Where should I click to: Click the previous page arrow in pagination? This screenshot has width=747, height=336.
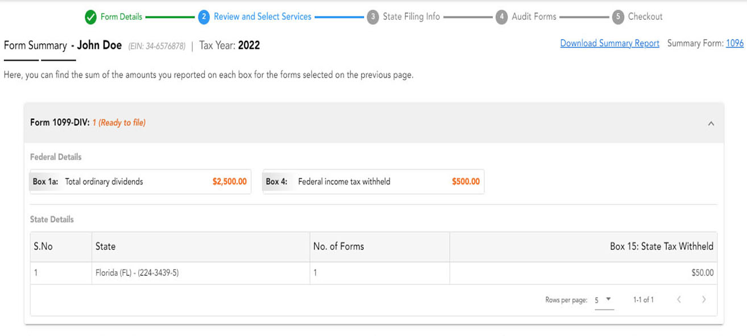679,299
